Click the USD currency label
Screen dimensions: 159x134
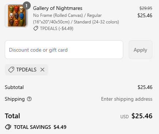tap(125, 117)
